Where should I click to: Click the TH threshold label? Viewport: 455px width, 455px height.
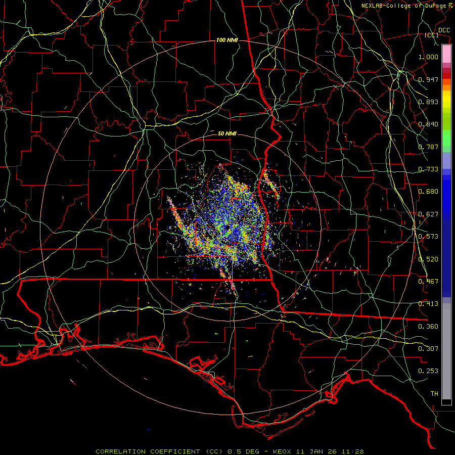[434, 393]
